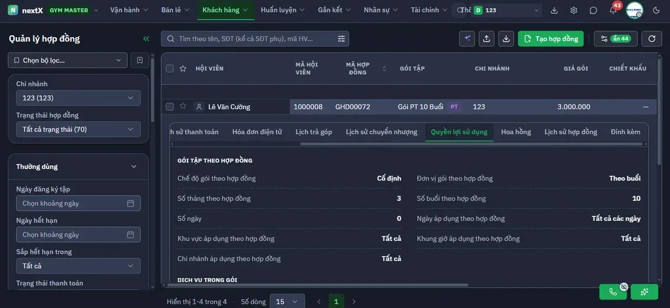
Task: Open calendar icon for Ngày hết hạn
Action: (130, 234)
